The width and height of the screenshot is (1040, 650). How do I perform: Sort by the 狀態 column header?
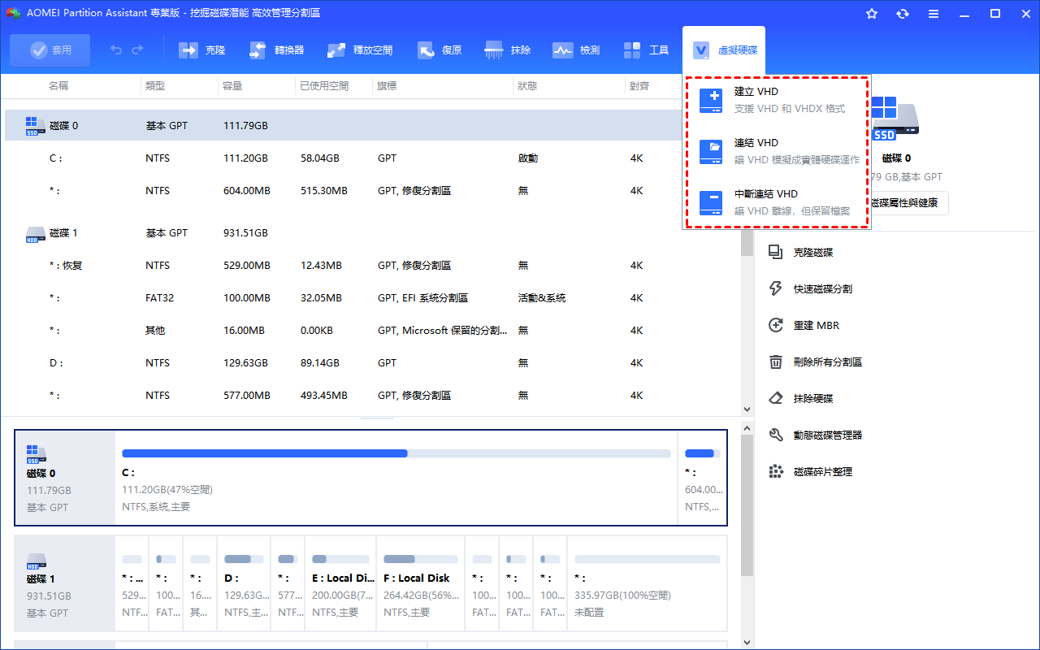527,85
